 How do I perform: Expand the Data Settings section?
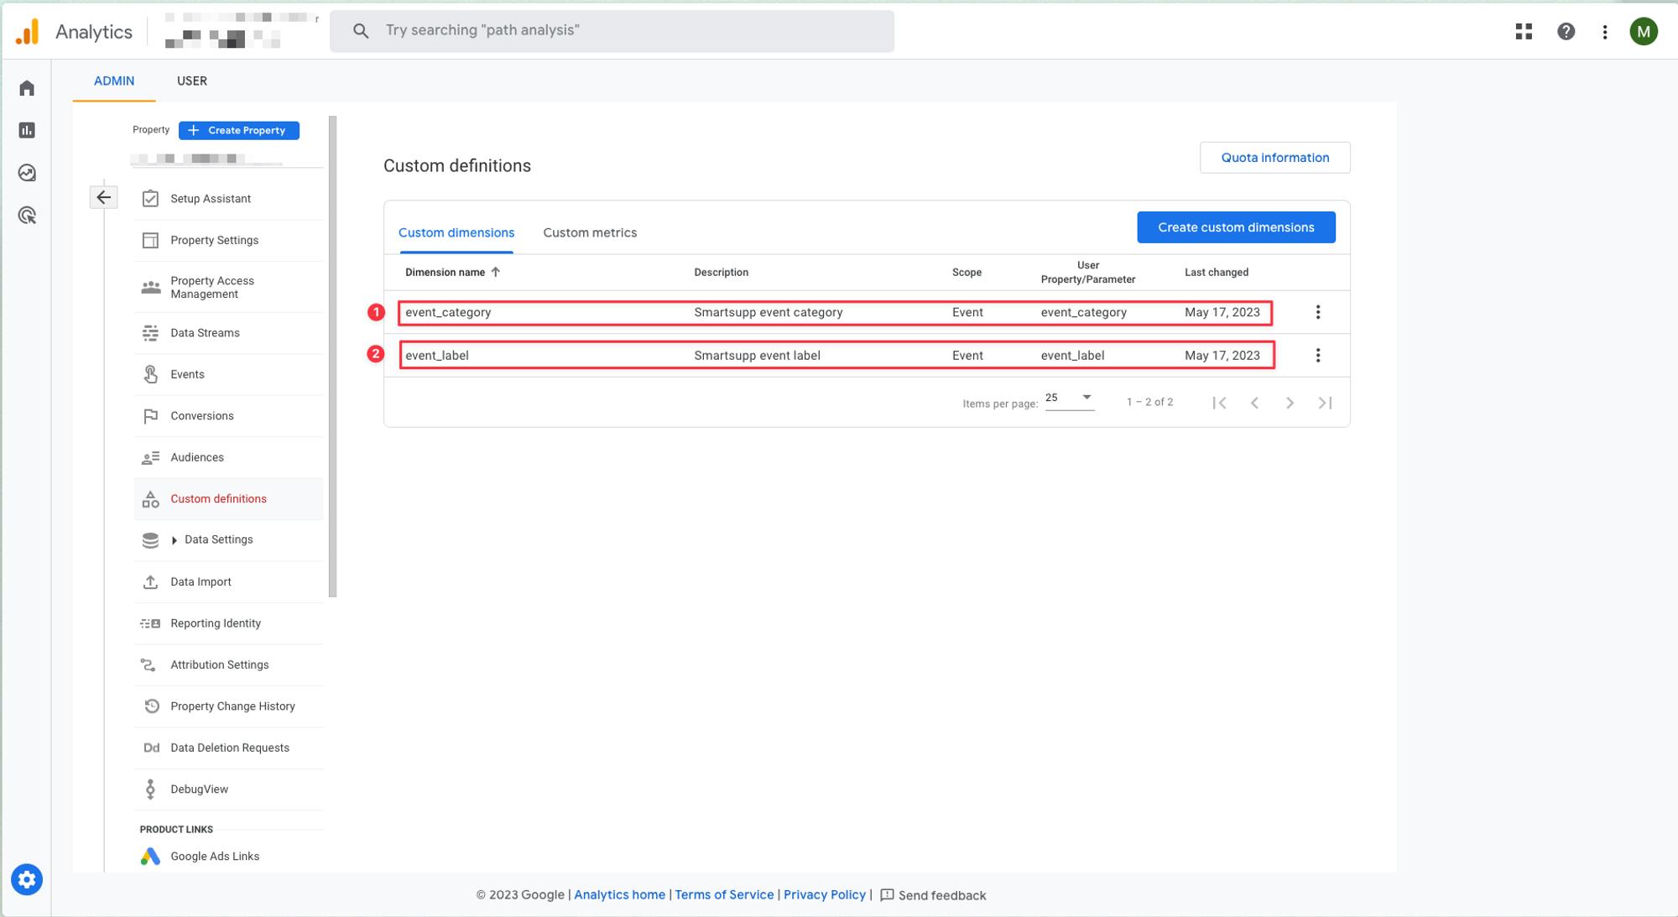pos(175,540)
